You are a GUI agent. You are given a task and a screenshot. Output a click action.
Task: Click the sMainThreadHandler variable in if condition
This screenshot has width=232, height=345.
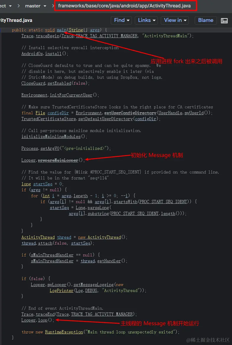[52, 255]
